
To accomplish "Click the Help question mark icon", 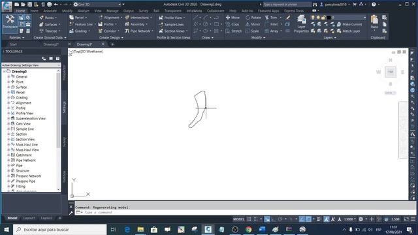I will coord(374,5).
